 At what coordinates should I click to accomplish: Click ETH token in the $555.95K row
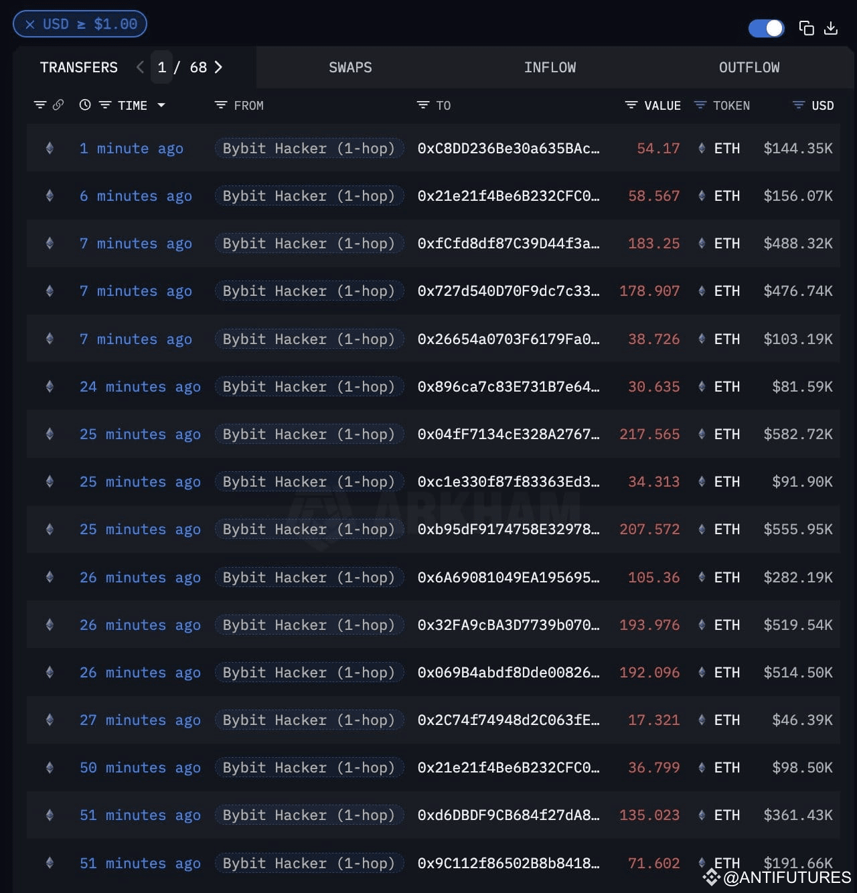(x=719, y=529)
